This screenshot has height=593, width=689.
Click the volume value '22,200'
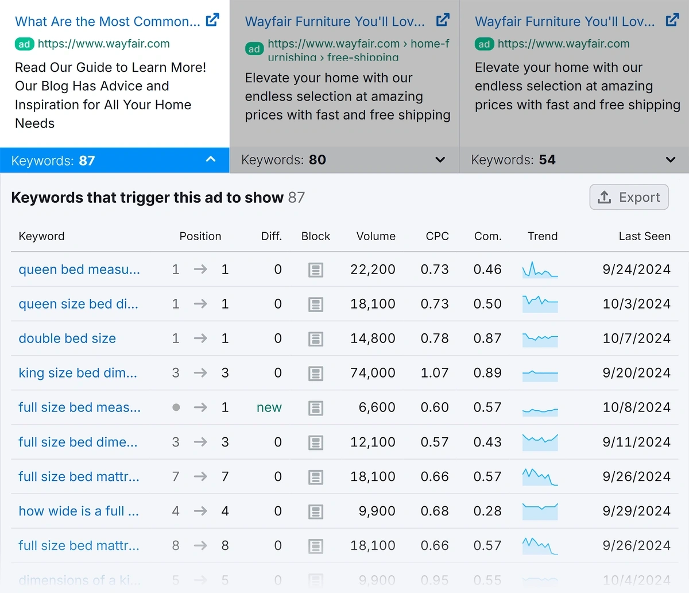pyautogui.click(x=373, y=269)
